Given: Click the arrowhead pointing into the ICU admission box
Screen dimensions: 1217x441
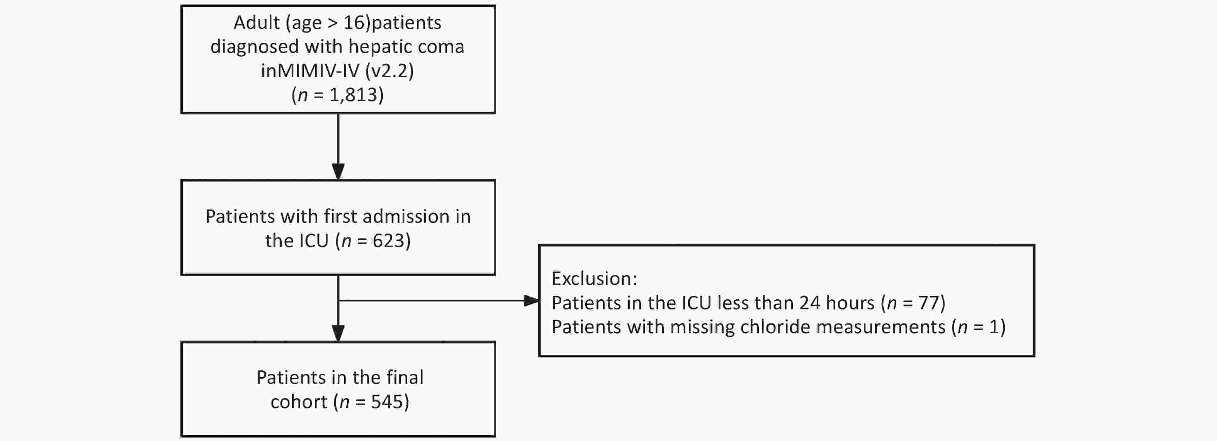Looking at the screenshot, I should coord(338,171).
